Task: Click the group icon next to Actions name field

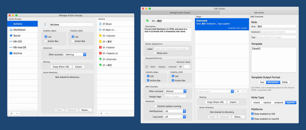Action: [45, 25]
